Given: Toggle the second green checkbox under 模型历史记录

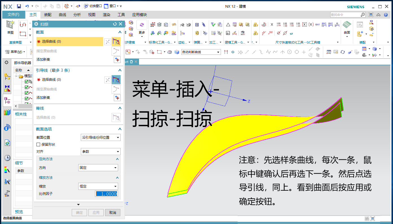Looking at the screenshot, I should coord(27,87).
